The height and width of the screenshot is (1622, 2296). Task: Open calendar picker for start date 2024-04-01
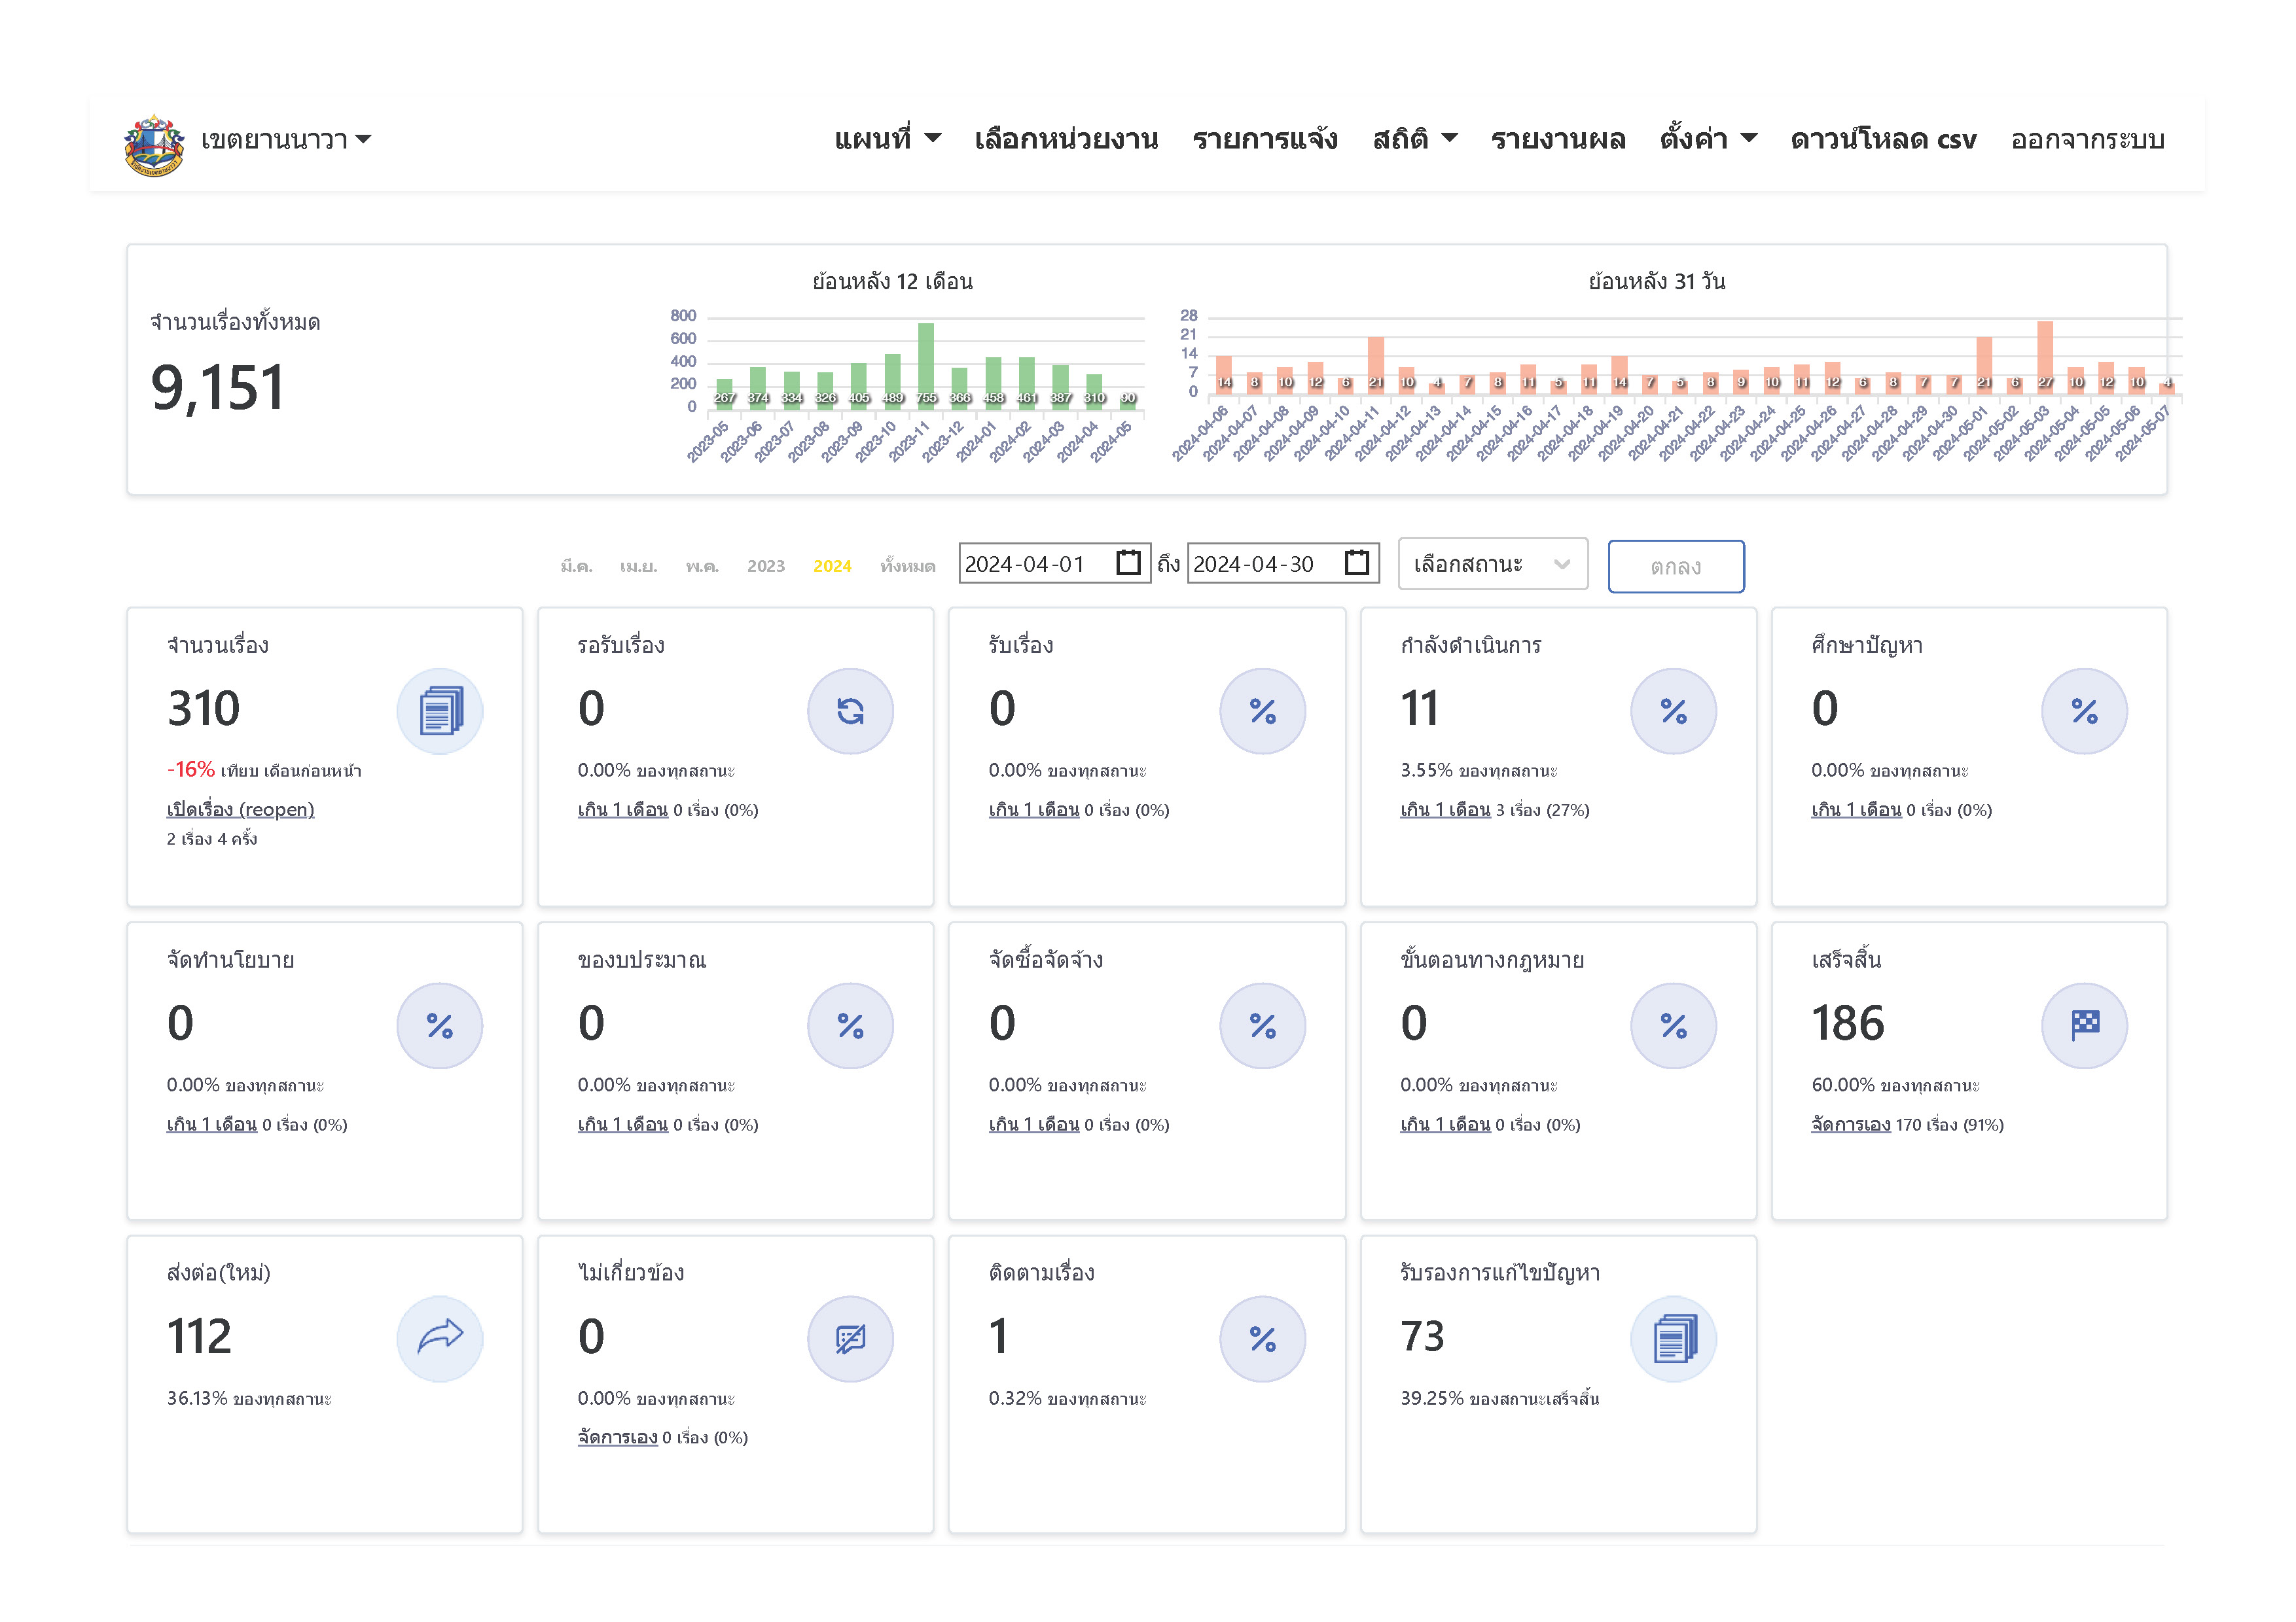[x=1127, y=563]
